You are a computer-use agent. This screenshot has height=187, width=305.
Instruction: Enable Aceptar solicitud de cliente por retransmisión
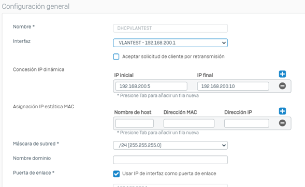pyautogui.click(x=116, y=56)
